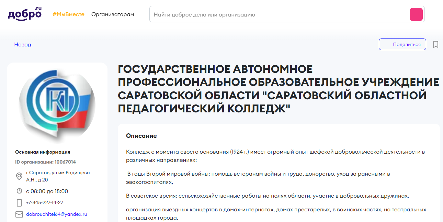Screen dimensions: 443x222
Task: Open the Организаторам menu item
Action: 113,14
